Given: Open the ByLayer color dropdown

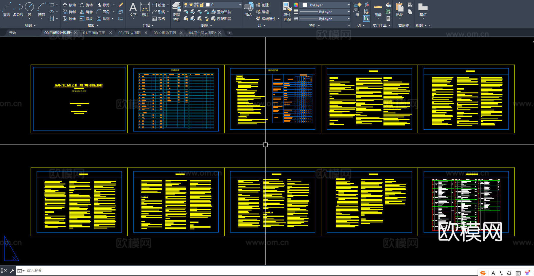Looking at the screenshot, I should (325, 5).
